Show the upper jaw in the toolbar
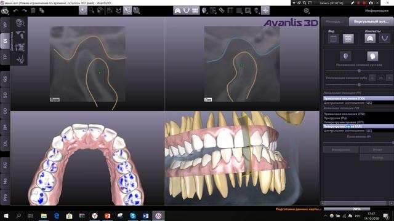Viewport: 394px width, 221px height. click(178, 10)
